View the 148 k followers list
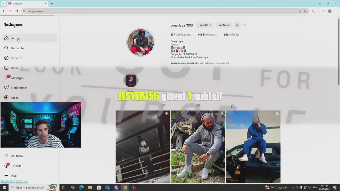This screenshot has width=340, height=191. click(x=207, y=34)
